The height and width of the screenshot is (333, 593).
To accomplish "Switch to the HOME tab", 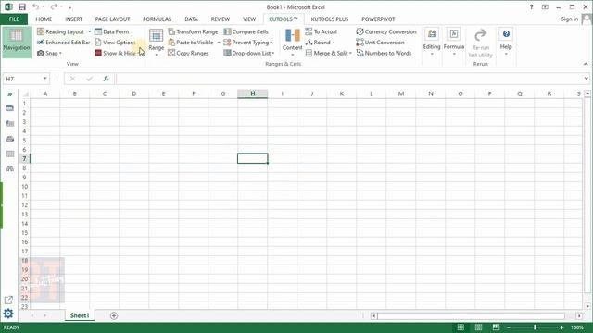I will (x=44, y=18).
